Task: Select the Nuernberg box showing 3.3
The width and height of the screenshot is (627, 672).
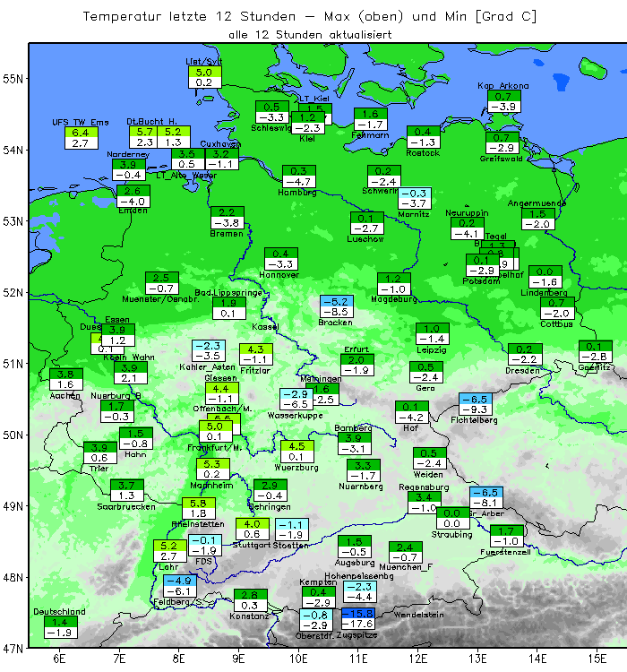Action: [x=364, y=470]
